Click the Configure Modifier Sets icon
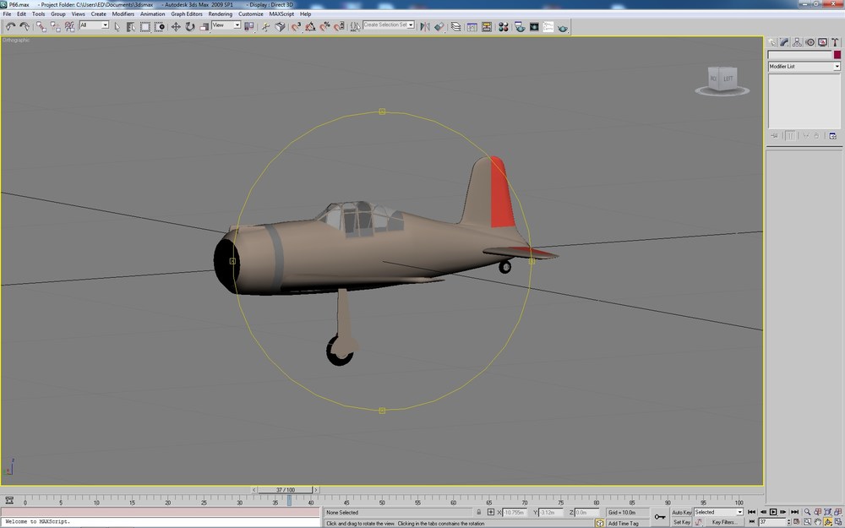Viewport: 845px width, 528px height. [x=832, y=136]
